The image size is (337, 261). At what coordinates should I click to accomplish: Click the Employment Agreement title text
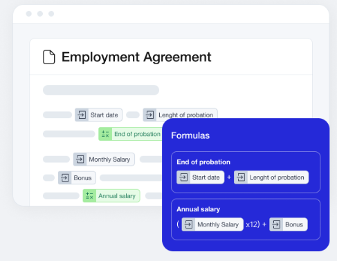coord(136,57)
